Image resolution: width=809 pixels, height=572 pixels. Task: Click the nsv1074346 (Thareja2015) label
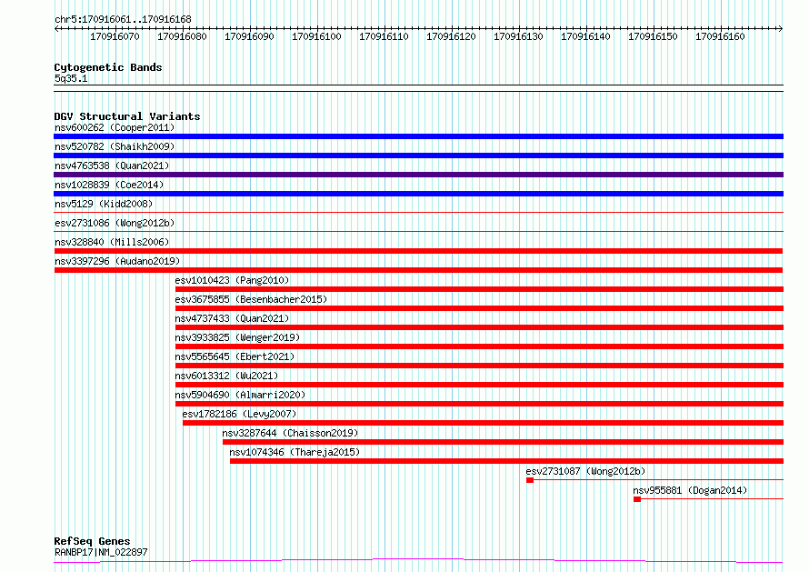coord(295,452)
